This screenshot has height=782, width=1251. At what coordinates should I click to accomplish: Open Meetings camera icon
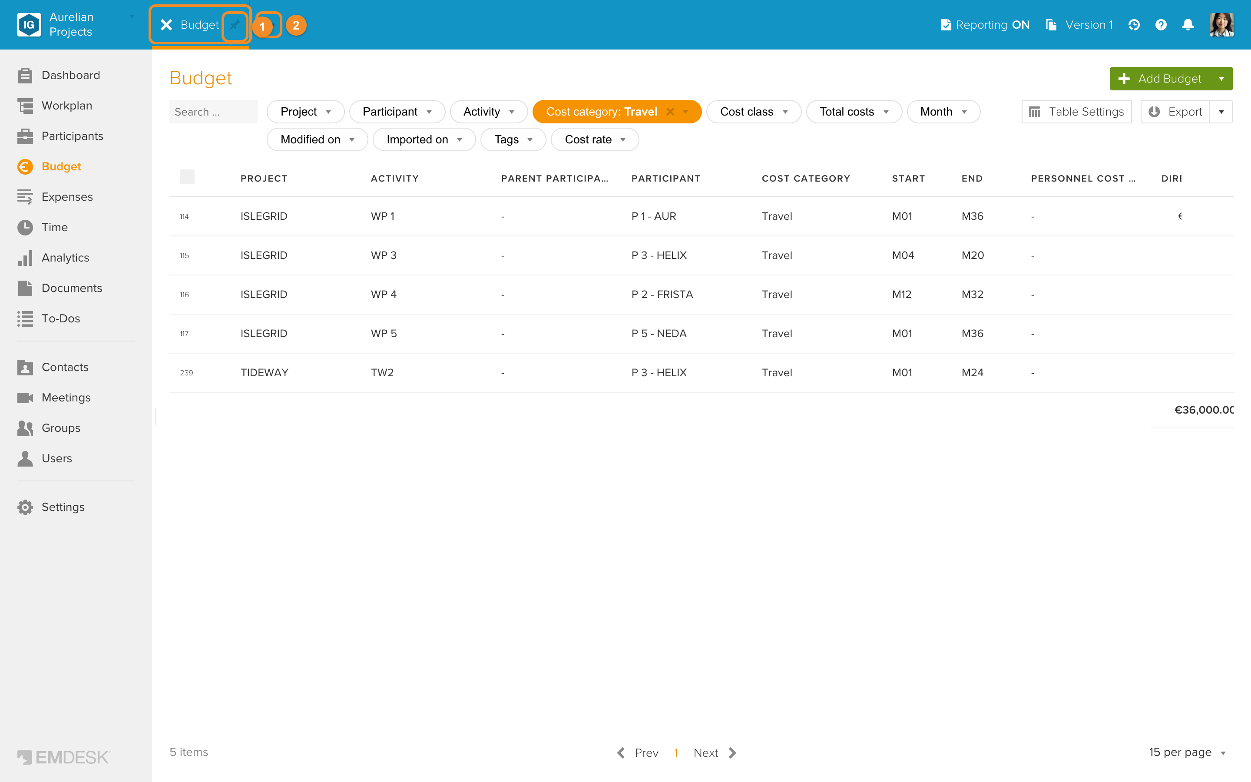(x=25, y=398)
